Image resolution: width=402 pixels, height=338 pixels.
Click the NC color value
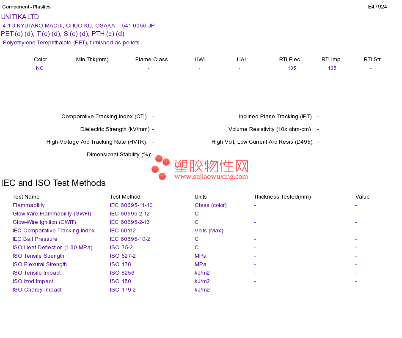(40, 68)
